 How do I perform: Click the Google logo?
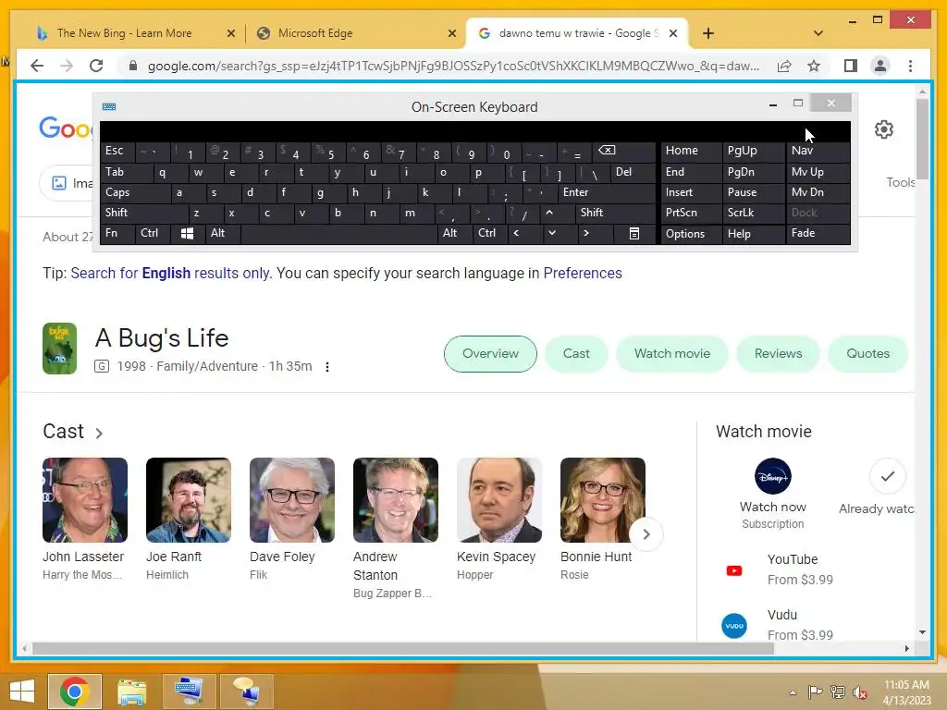pyautogui.click(x=66, y=129)
